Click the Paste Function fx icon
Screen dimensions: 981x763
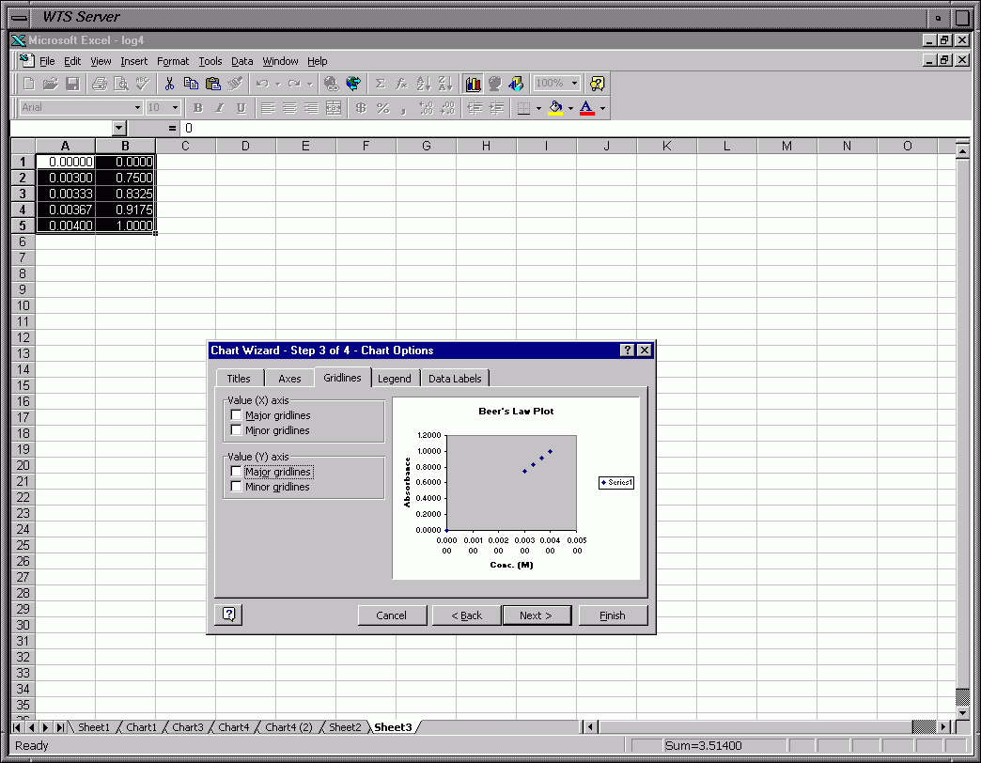[401, 84]
